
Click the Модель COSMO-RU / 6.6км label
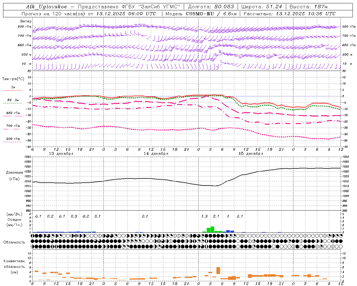201,14
